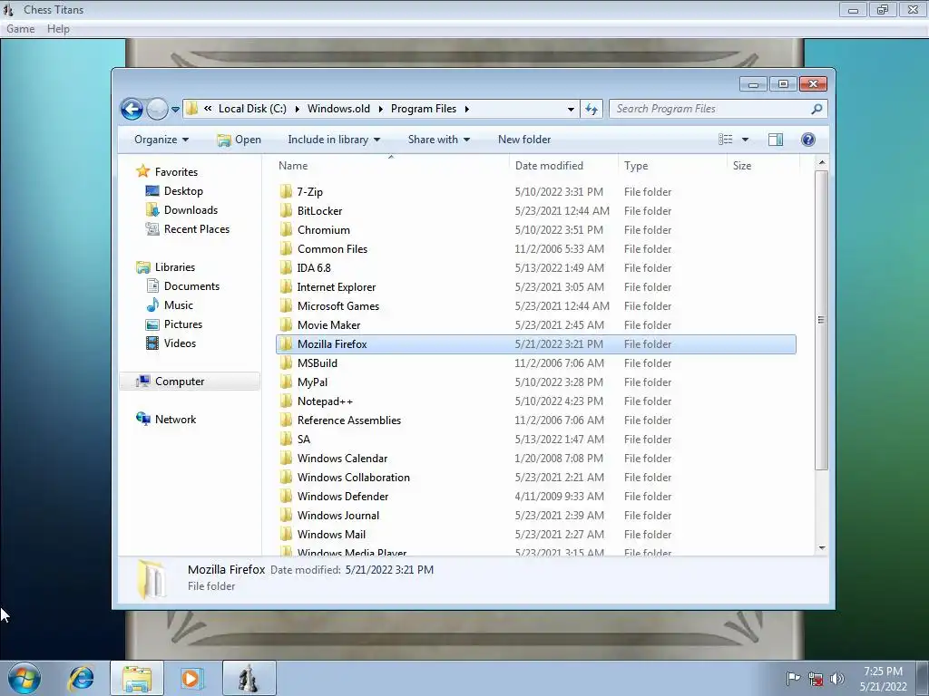
Task: Click Windows.old breadcrumb segment
Action: tap(338, 109)
